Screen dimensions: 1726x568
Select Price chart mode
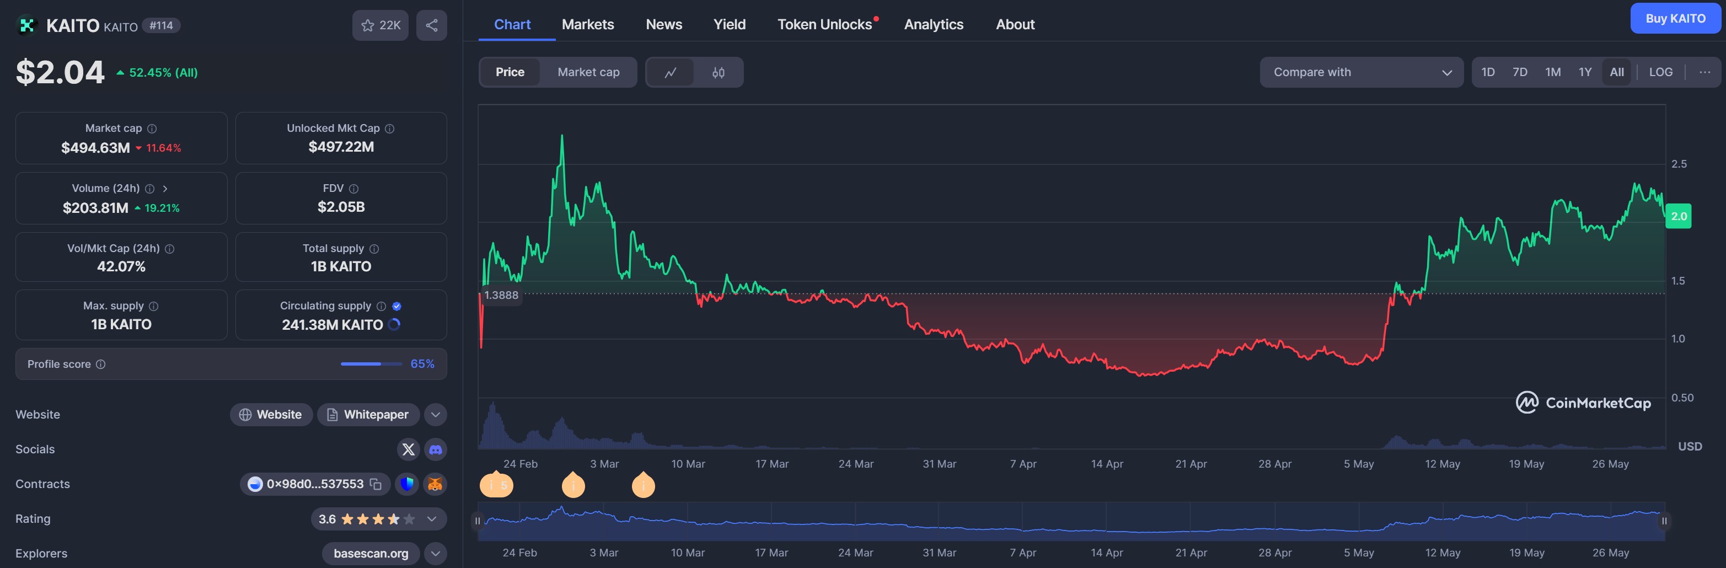pyautogui.click(x=510, y=72)
